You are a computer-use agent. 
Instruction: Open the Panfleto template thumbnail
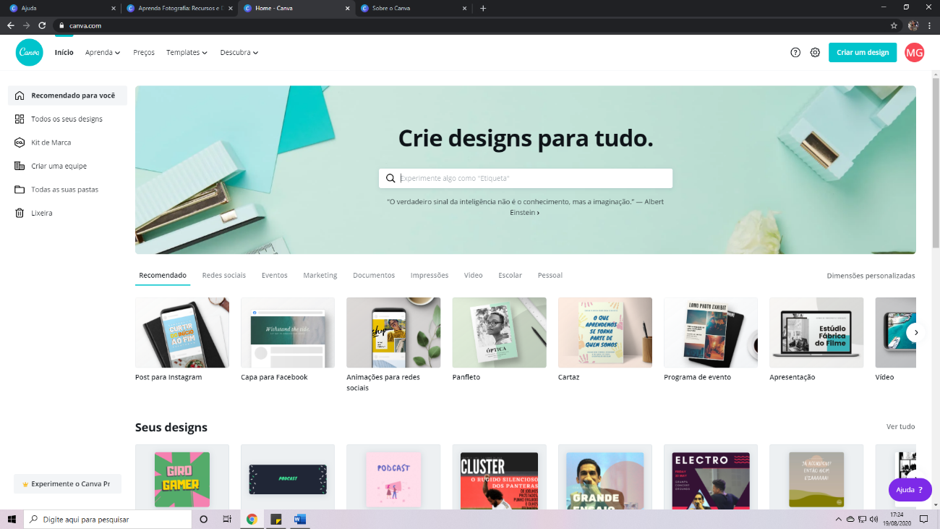point(500,333)
